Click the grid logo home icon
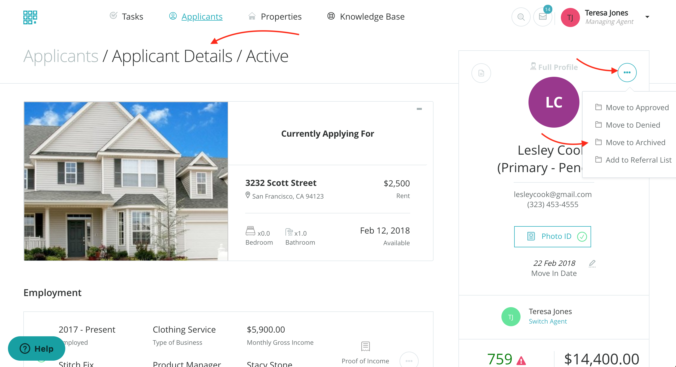 pos(30,17)
